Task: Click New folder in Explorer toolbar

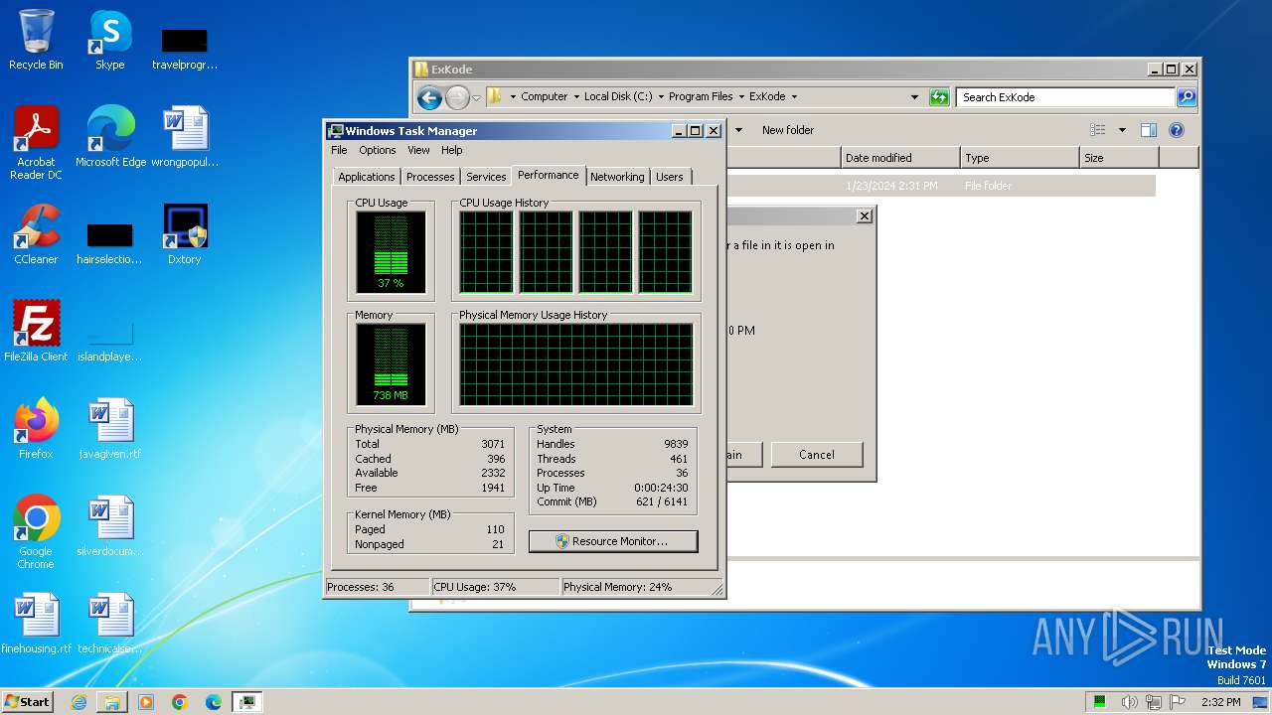Action: 787,130
